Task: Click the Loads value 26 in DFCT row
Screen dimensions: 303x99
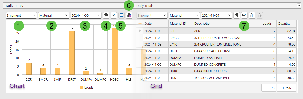Action: click(269, 51)
